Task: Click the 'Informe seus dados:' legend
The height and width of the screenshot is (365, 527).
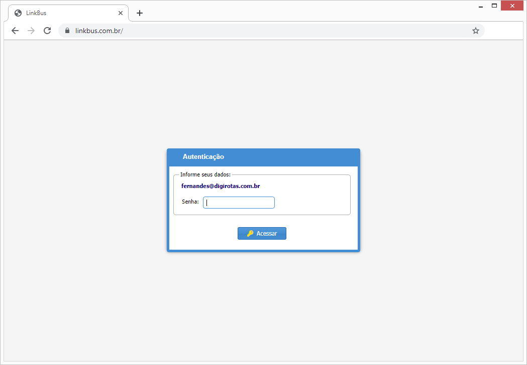Action: tap(205, 174)
